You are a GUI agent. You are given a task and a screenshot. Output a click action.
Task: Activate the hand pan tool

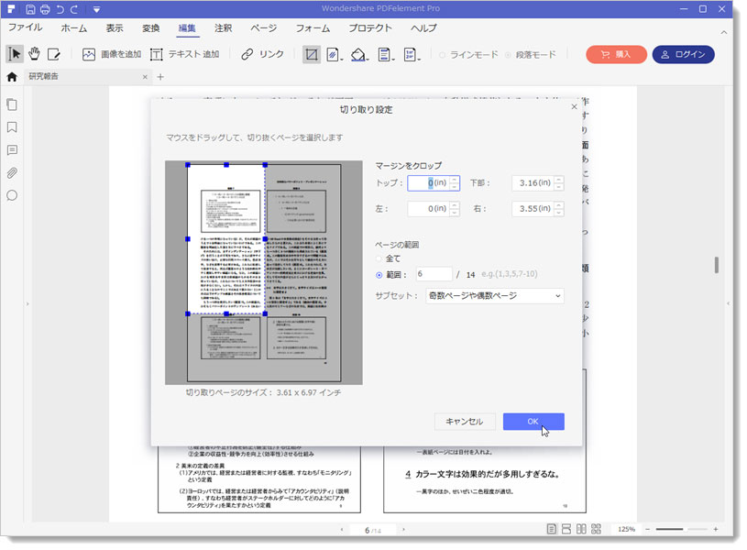click(x=34, y=54)
